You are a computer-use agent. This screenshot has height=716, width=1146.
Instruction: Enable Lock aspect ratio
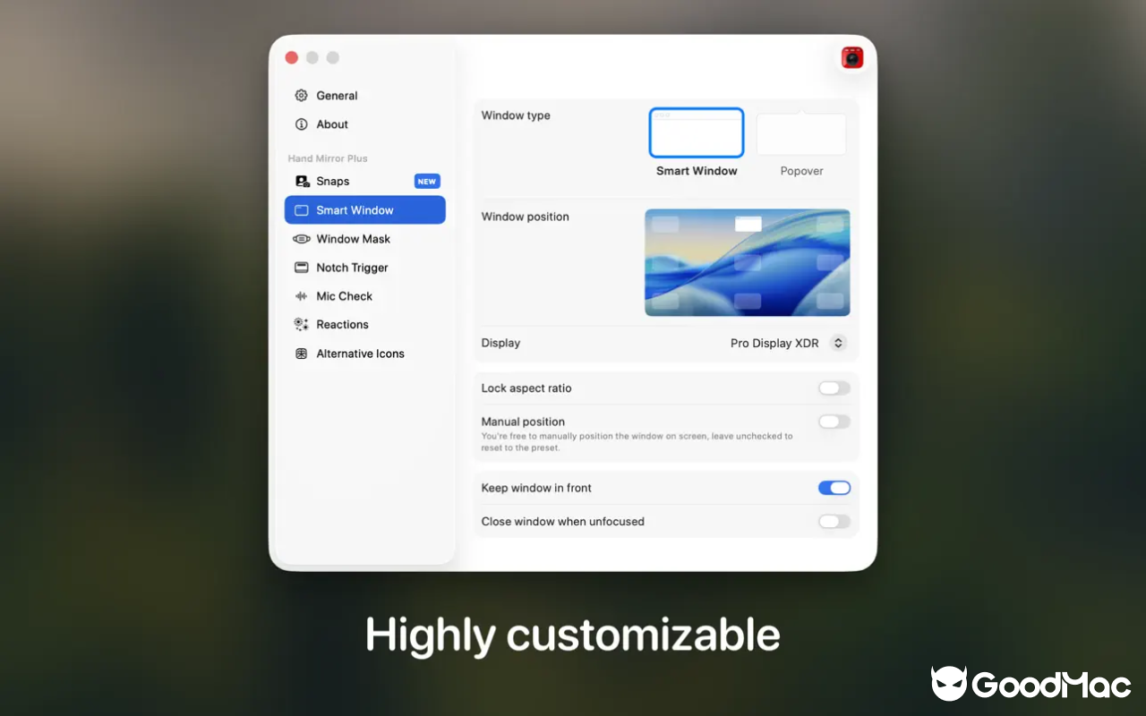[834, 388]
